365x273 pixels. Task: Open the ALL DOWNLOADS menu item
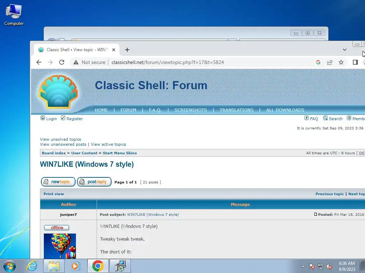pyautogui.click(x=285, y=110)
